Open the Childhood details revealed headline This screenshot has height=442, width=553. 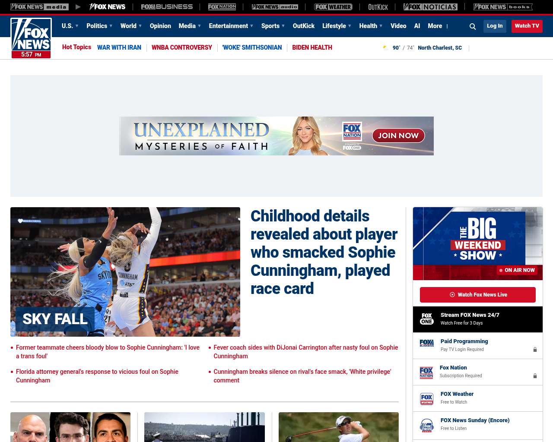[324, 252]
